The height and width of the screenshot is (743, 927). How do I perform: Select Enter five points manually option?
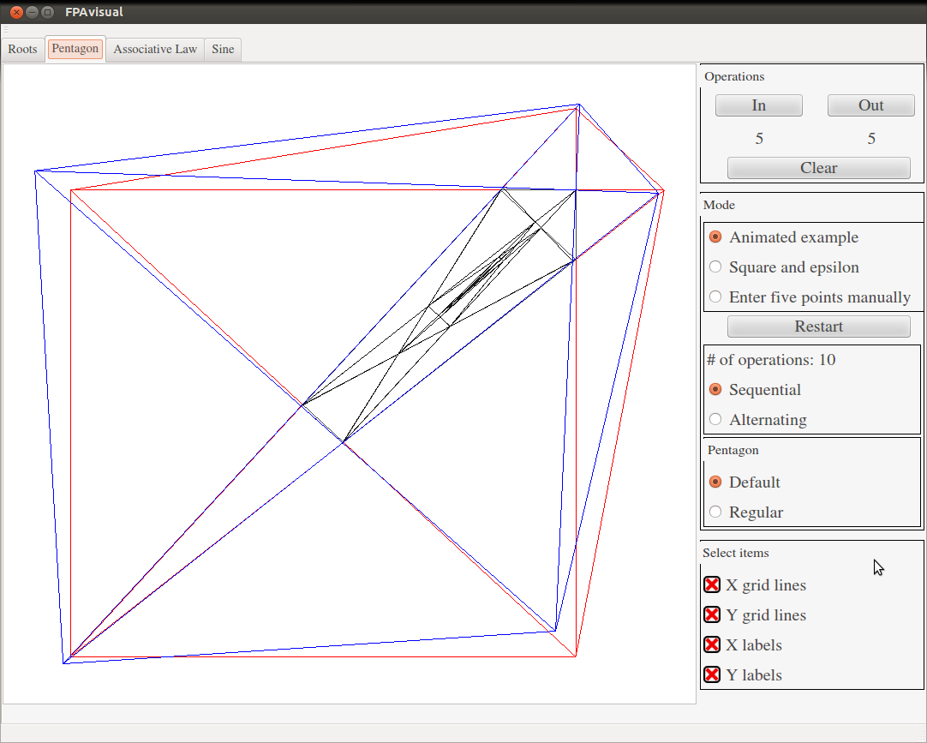click(x=715, y=297)
